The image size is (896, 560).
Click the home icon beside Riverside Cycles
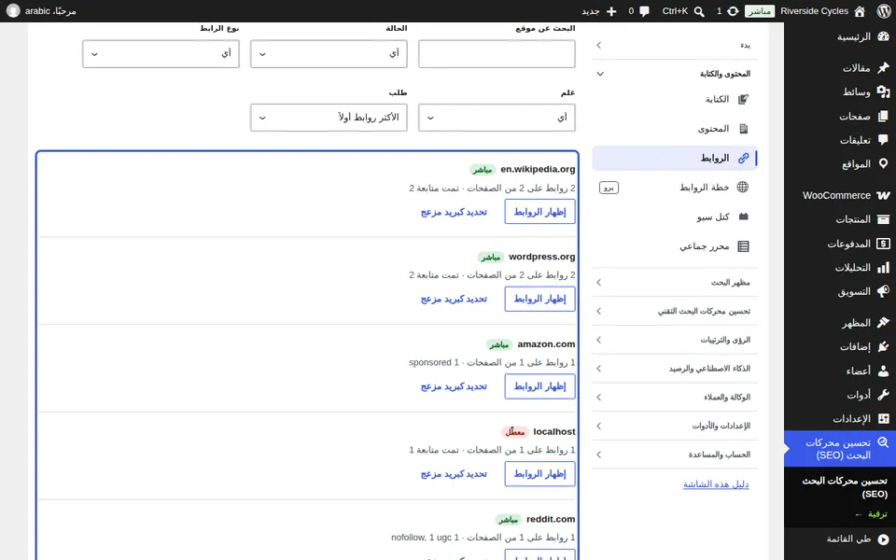(860, 11)
